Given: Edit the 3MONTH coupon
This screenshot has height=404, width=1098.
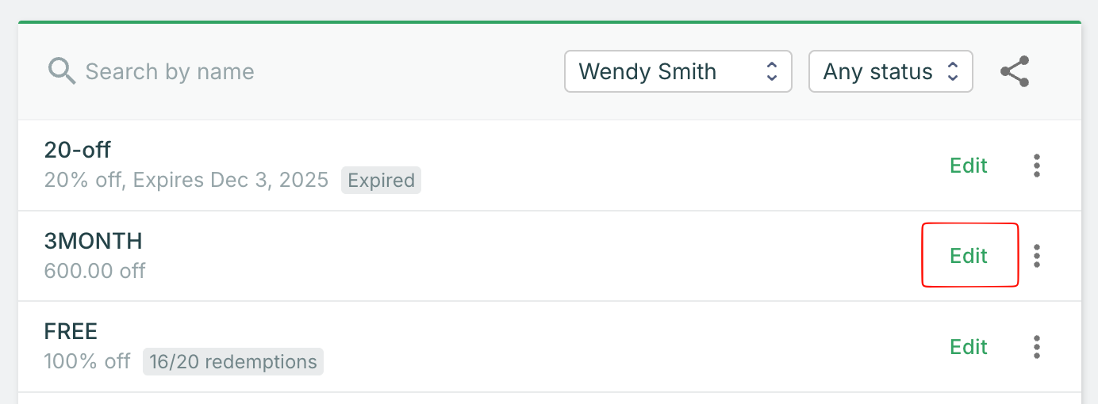Looking at the screenshot, I should point(969,256).
